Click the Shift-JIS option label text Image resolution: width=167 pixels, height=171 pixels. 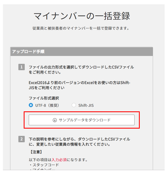(86, 105)
